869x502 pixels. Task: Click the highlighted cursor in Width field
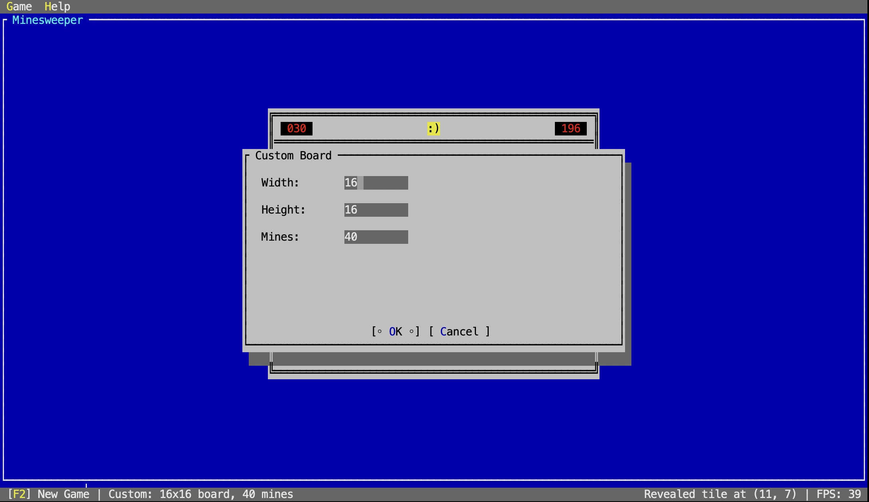[360, 183]
